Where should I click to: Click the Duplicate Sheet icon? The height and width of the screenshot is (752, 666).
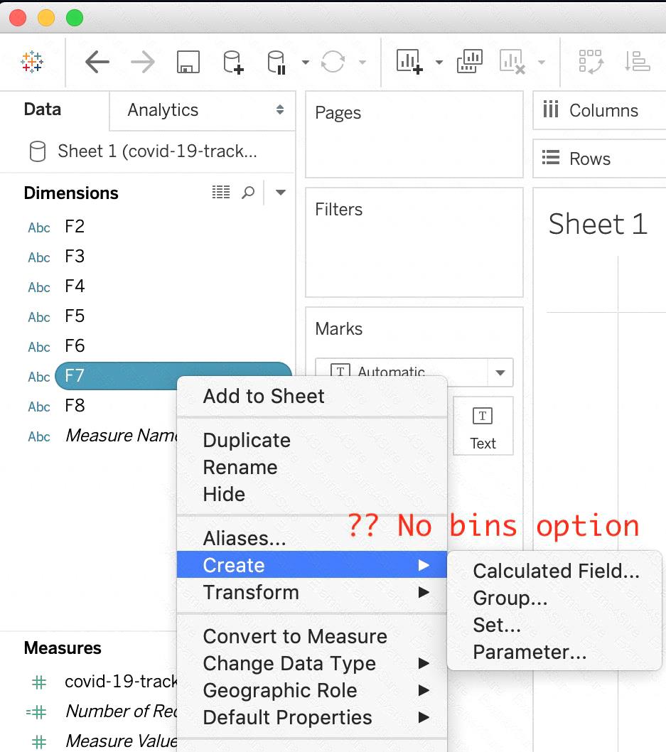coord(470,61)
